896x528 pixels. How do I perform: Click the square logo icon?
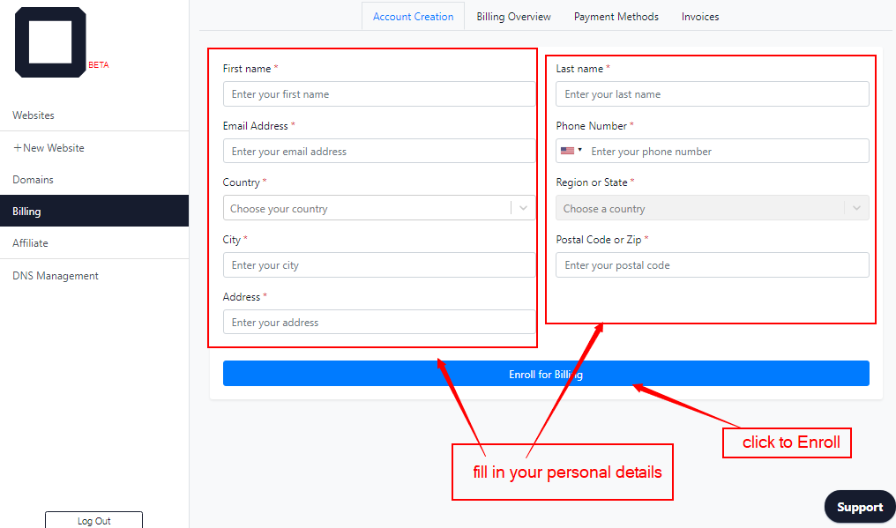pyautogui.click(x=50, y=42)
